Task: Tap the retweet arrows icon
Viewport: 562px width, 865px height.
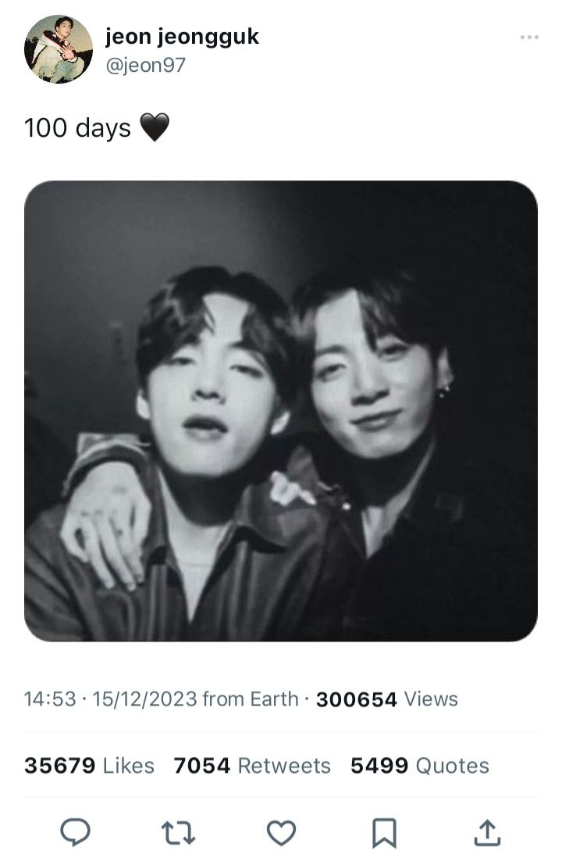Action: coord(178,833)
